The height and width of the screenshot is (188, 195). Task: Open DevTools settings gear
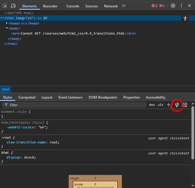tap(173, 6)
